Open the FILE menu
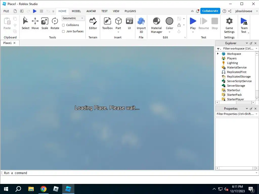 6,11
